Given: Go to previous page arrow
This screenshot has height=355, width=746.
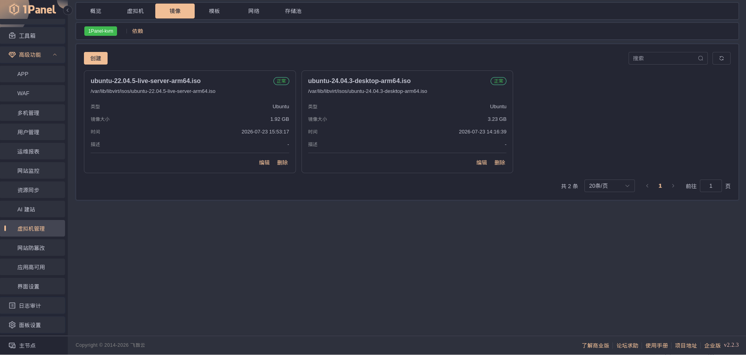Looking at the screenshot, I should 647,186.
